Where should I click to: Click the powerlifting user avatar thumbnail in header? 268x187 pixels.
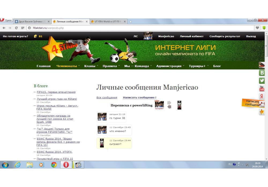click(x=179, y=105)
